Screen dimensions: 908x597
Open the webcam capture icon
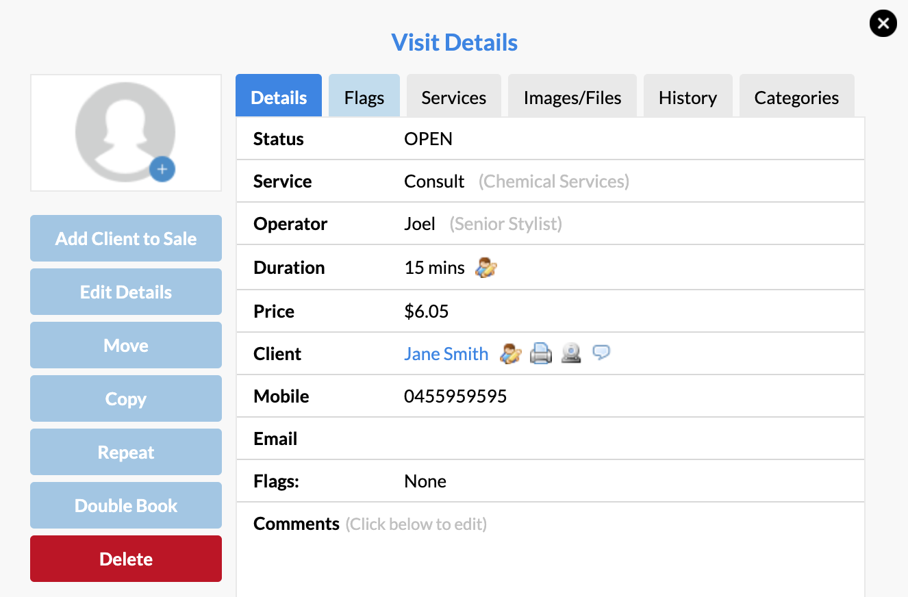pyautogui.click(x=571, y=353)
